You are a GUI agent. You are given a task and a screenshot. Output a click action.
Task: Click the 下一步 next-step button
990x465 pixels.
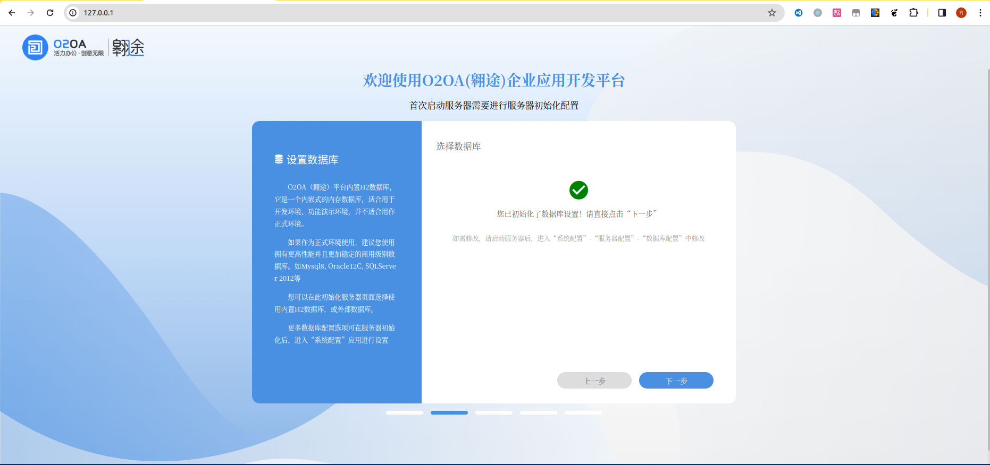pos(676,381)
